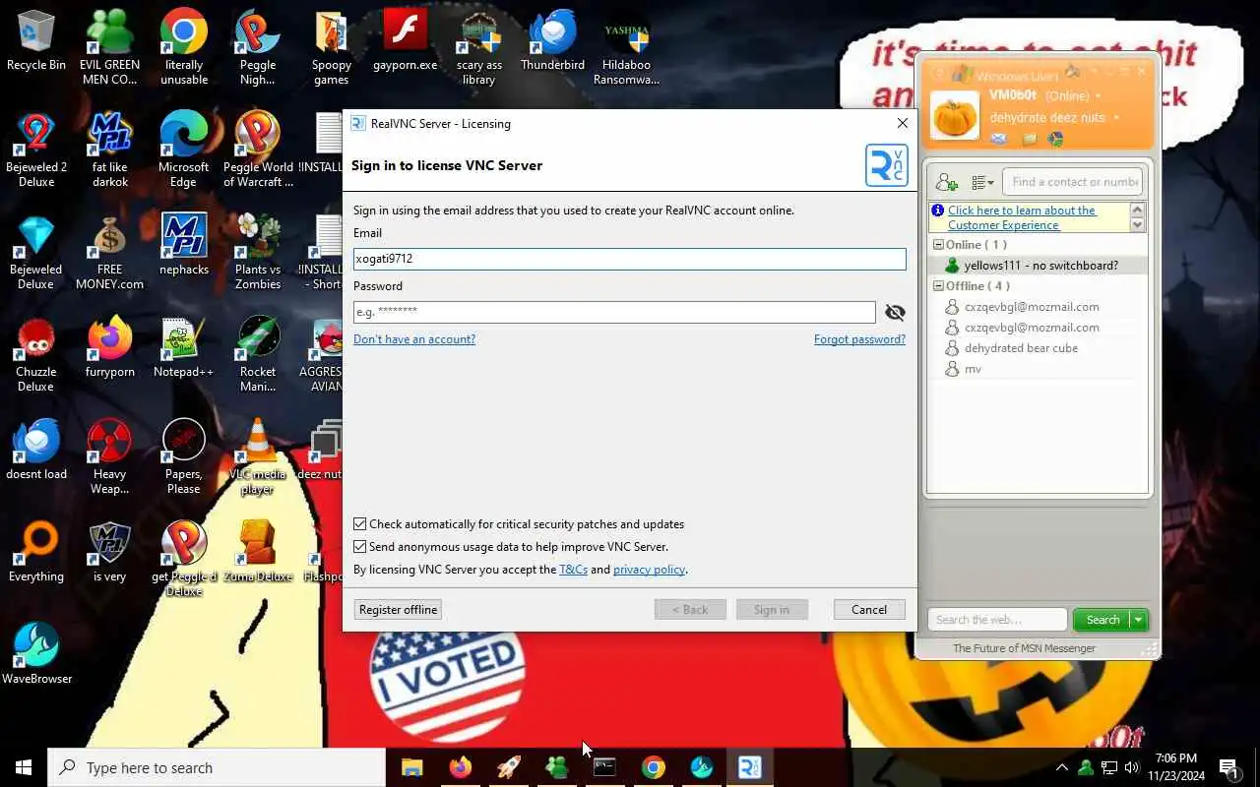Show hidden system tray icons chevron

1061,767
